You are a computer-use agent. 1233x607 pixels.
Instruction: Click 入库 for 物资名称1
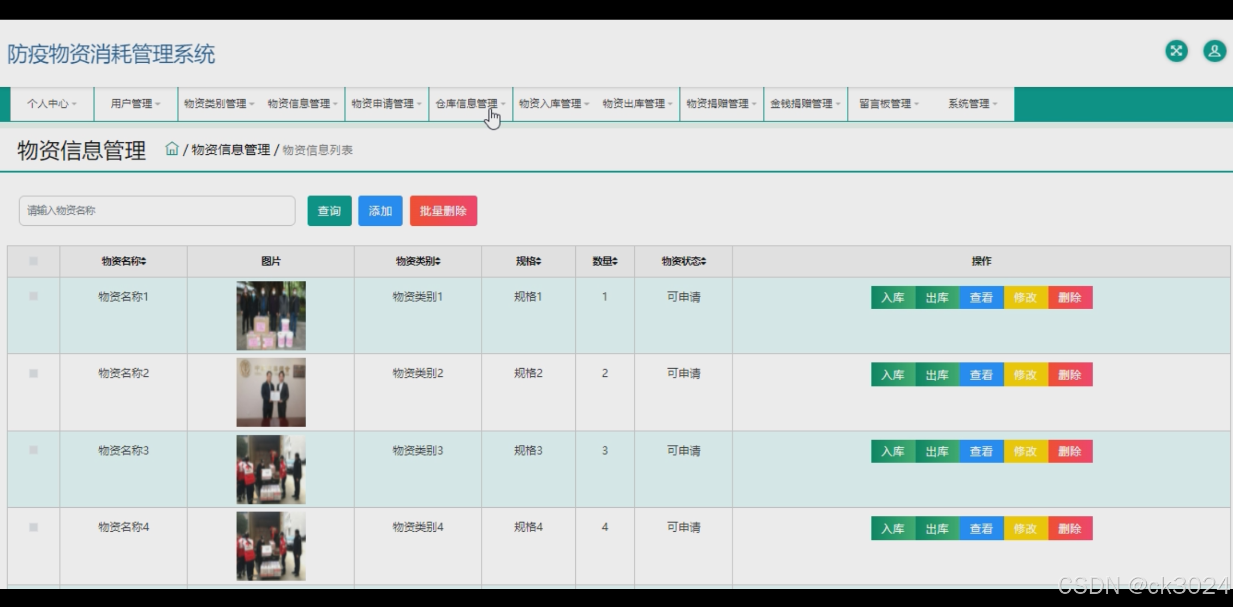click(x=892, y=297)
